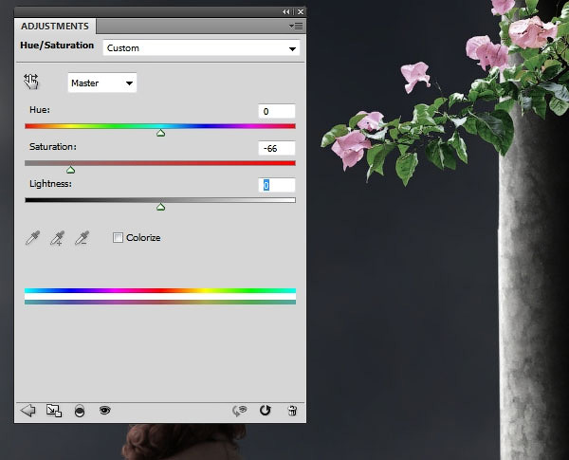Click the Lightness label
Screen dimensions: 569x460
(x=50, y=184)
